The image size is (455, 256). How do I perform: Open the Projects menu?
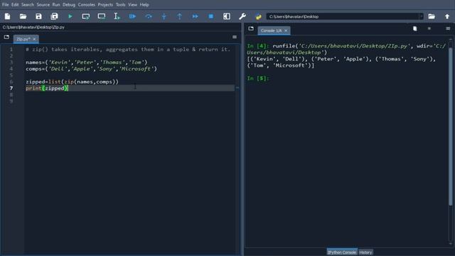click(x=105, y=5)
